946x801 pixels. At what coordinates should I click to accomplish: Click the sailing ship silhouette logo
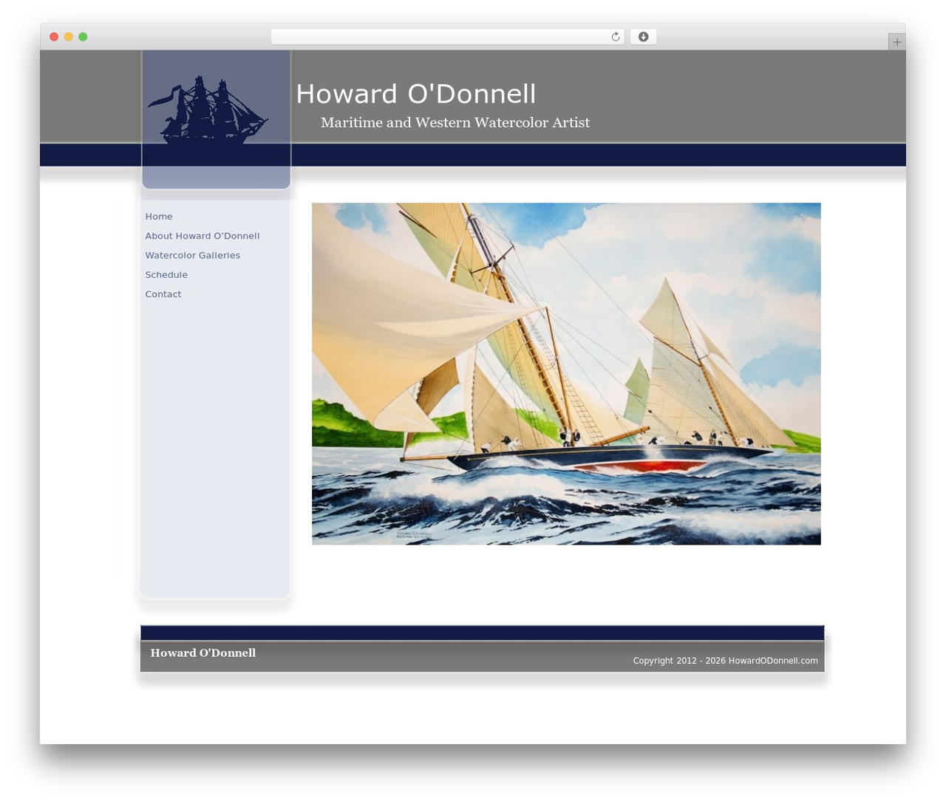click(x=207, y=109)
